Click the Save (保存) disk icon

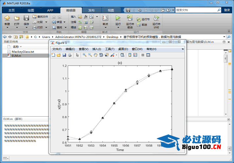tap(26, 18)
